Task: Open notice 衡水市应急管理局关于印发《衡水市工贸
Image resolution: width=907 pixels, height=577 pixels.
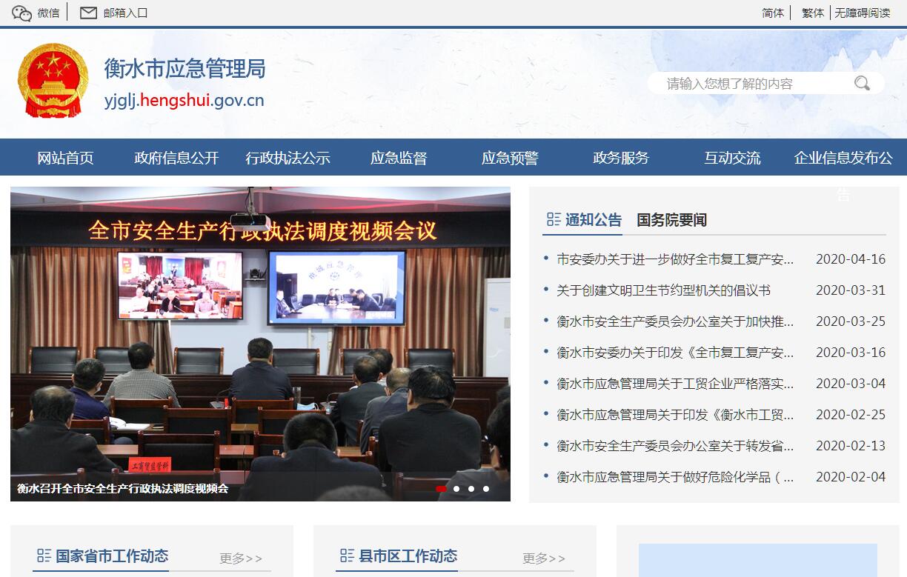Action: click(675, 415)
